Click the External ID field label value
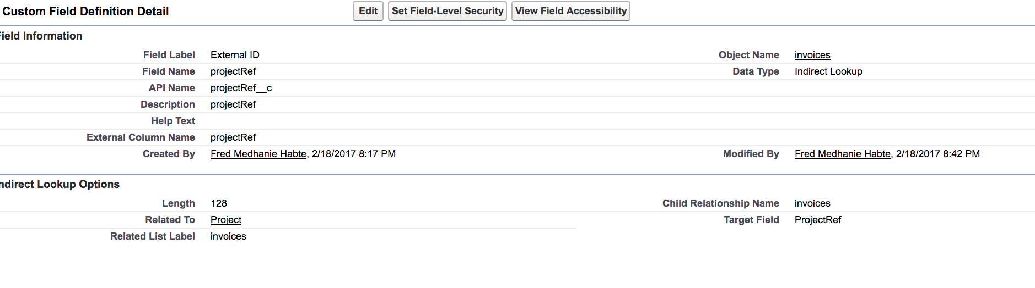 235,55
